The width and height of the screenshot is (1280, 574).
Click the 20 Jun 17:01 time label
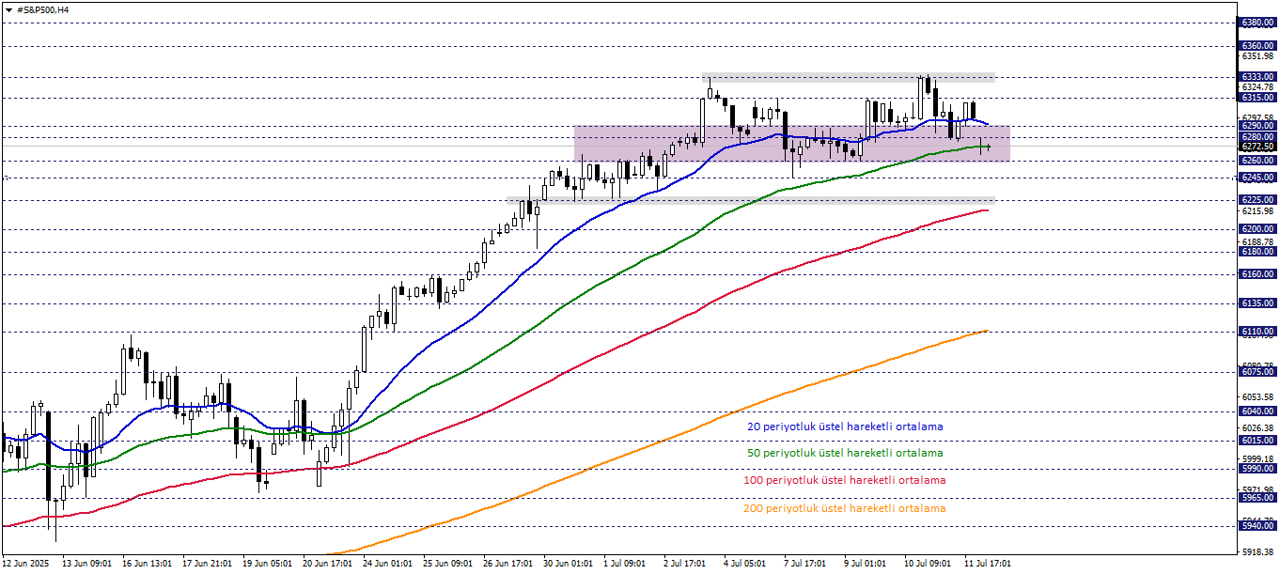327,564
